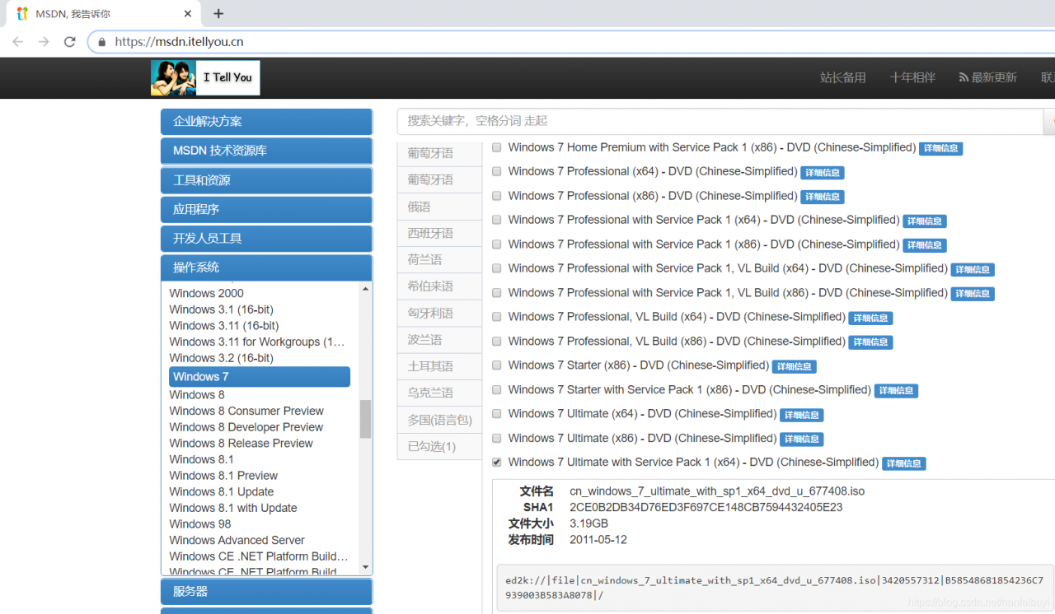
Task: Show 详细信息 for Windows 7 Starter (x86)
Action: pyautogui.click(x=795, y=367)
